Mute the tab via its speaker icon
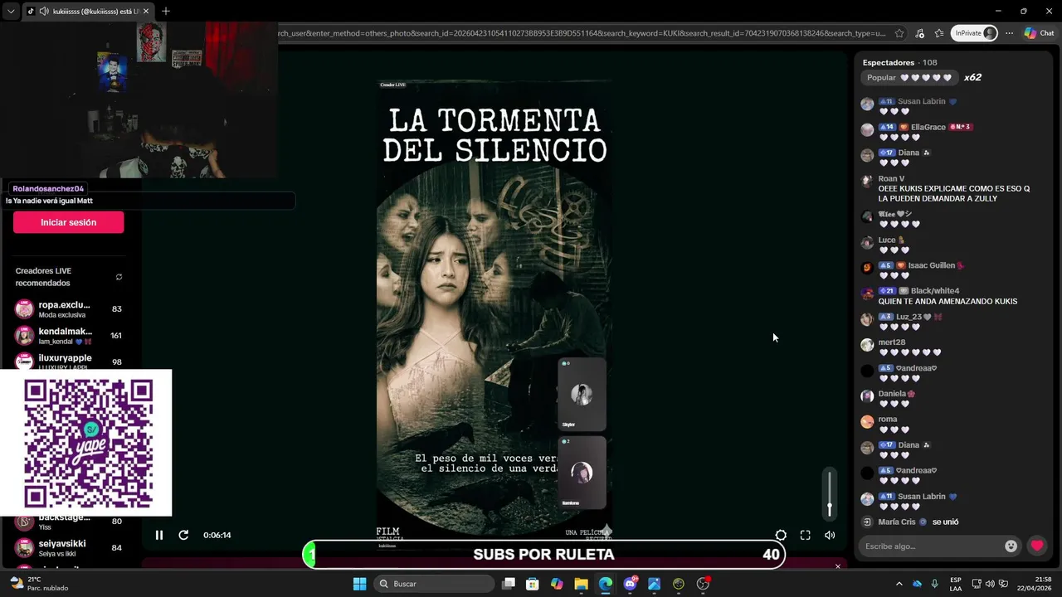The image size is (1062, 597). point(43,11)
